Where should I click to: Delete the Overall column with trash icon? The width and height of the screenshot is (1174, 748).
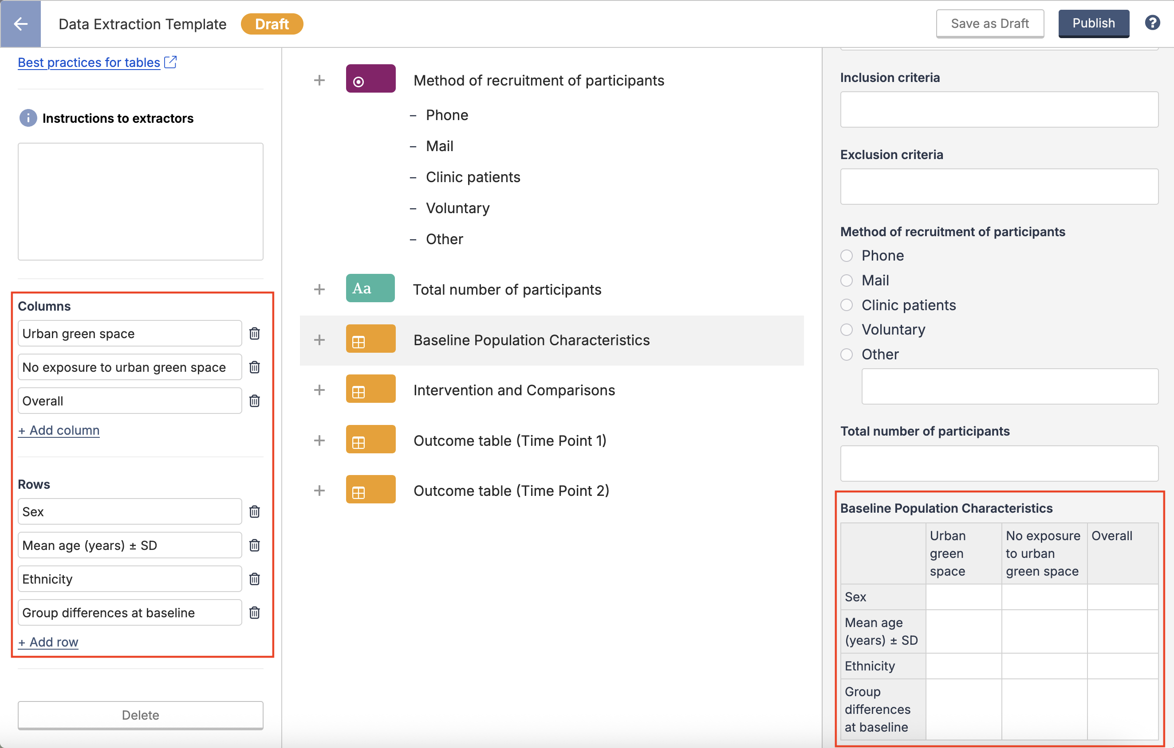[x=255, y=401]
